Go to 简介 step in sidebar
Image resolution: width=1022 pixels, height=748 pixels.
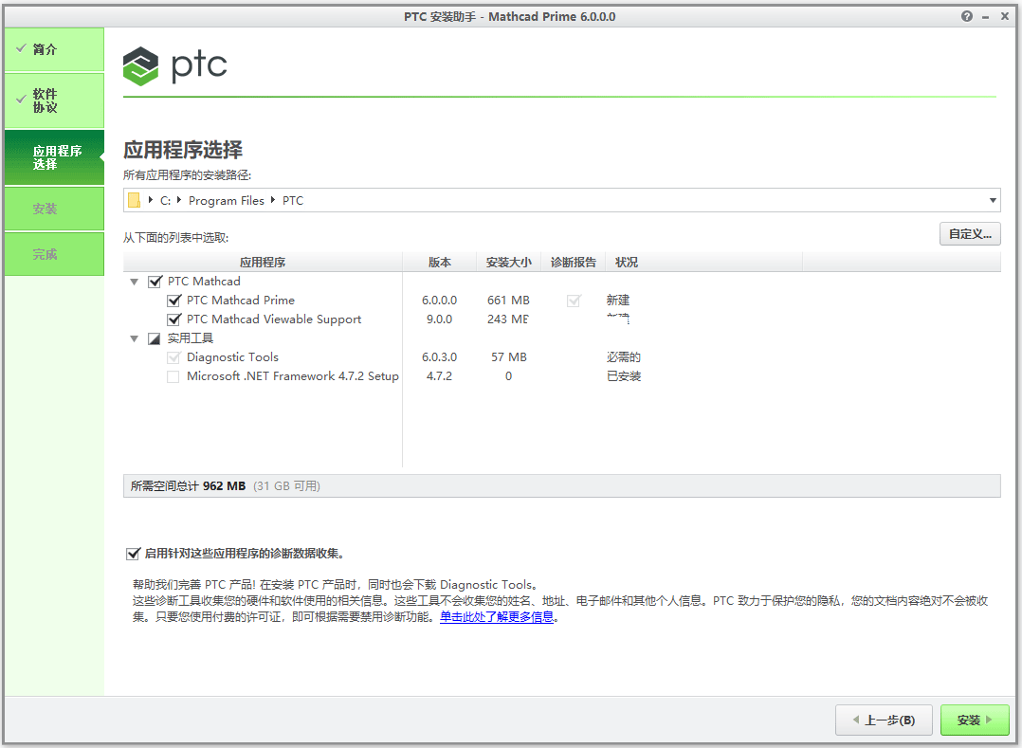[53, 49]
